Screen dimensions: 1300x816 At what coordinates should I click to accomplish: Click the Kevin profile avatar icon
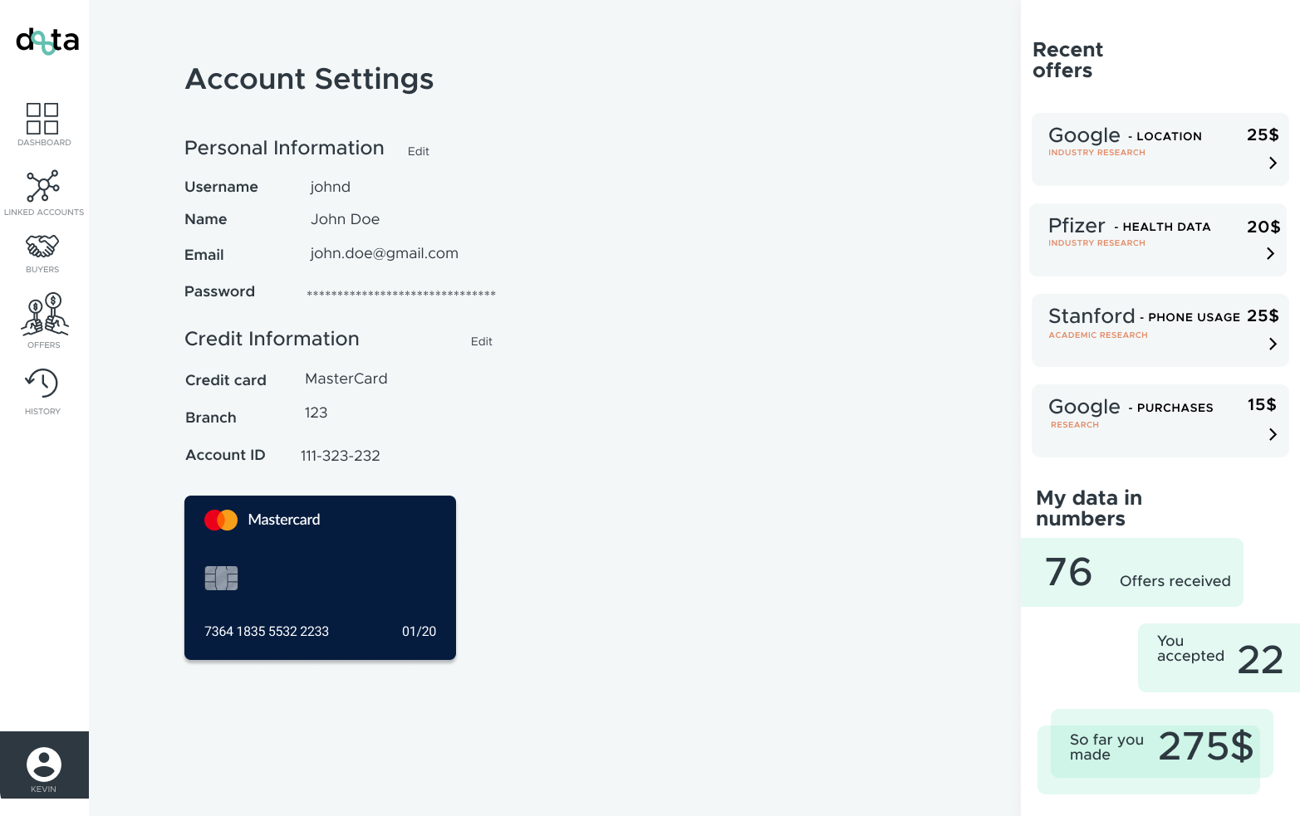44,764
